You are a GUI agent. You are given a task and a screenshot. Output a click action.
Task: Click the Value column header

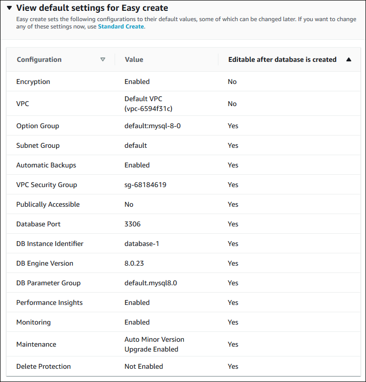pyautogui.click(x=134, y=59)
